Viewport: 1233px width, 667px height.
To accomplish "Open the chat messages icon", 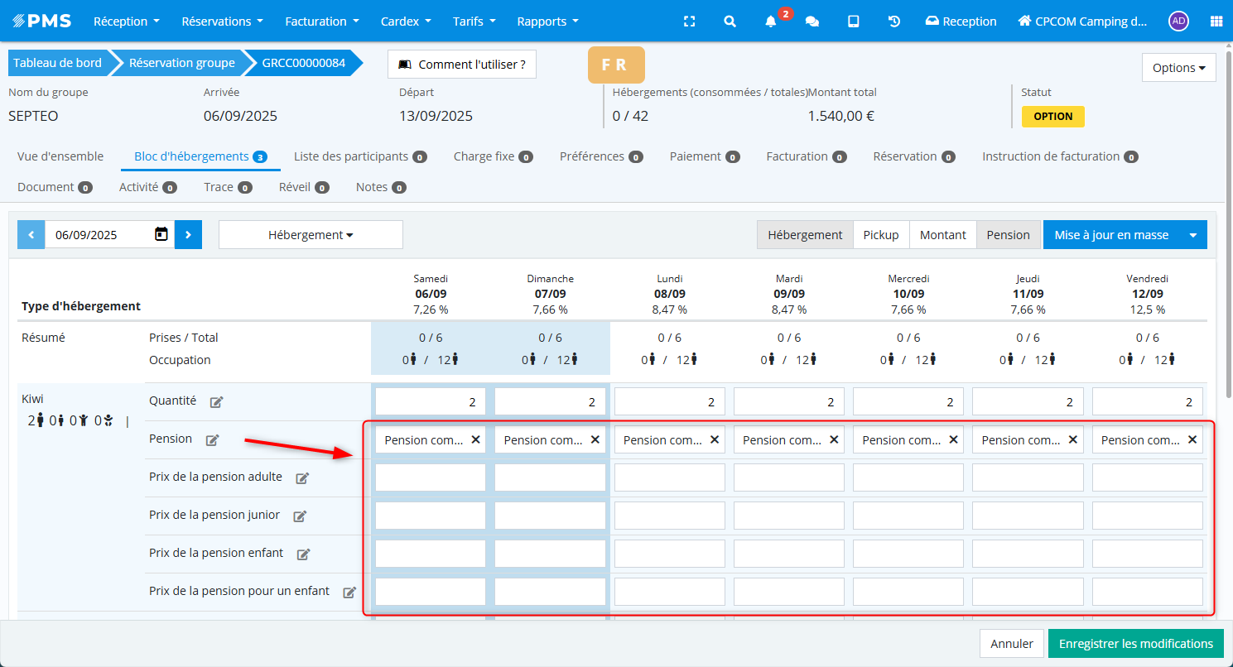I will 812,22.
